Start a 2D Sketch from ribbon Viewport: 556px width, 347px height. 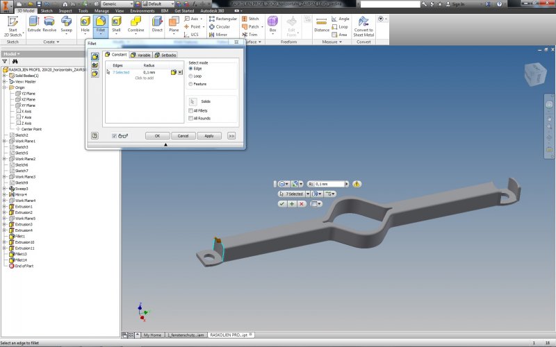[x=13, y=26]
